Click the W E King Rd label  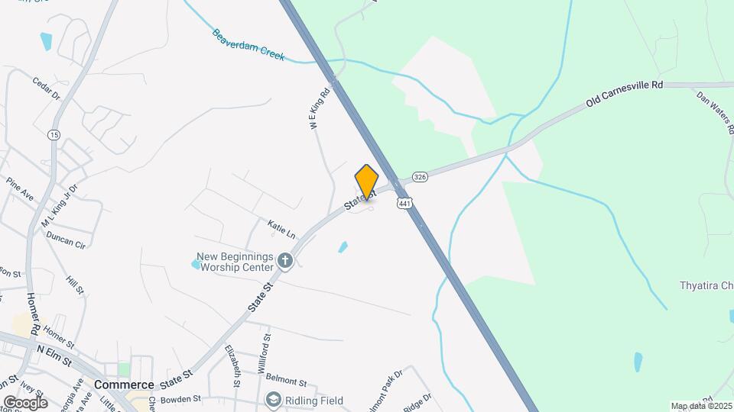(x=320, y=108)
